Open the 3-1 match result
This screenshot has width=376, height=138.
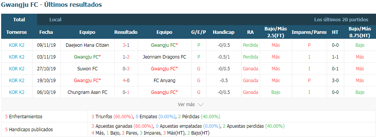(126, 45)
